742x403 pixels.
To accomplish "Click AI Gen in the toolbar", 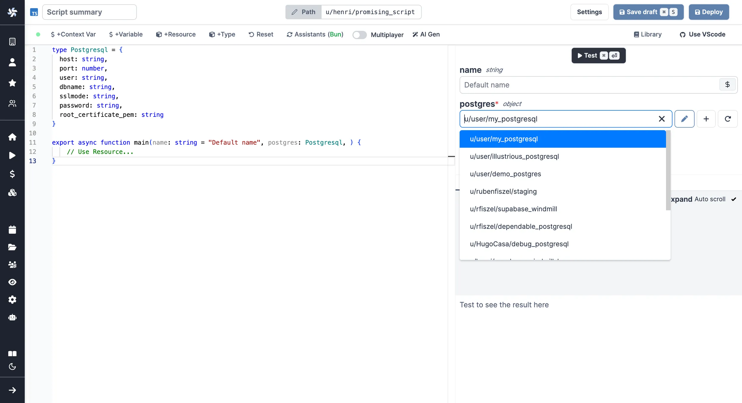I will [426, 34].
